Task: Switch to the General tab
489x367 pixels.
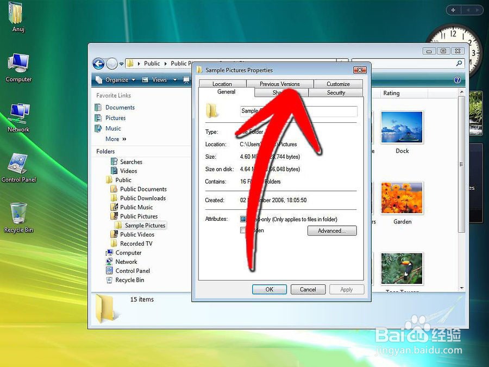Action: [227, 92]
